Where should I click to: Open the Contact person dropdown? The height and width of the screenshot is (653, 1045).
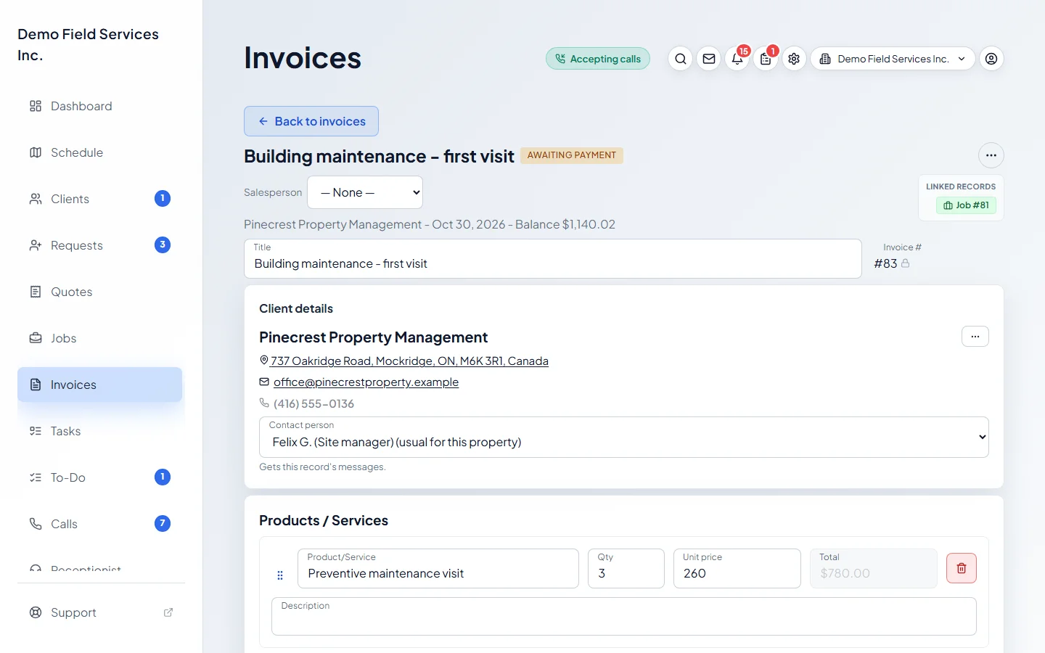(624, 437)
